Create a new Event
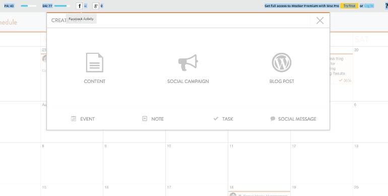 pos(83,119)
